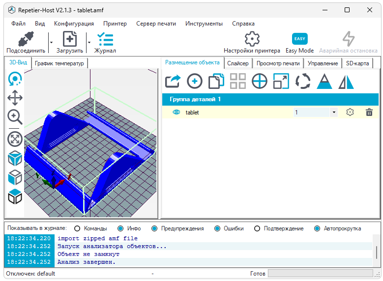Open the Управление tab

(323, 63)
